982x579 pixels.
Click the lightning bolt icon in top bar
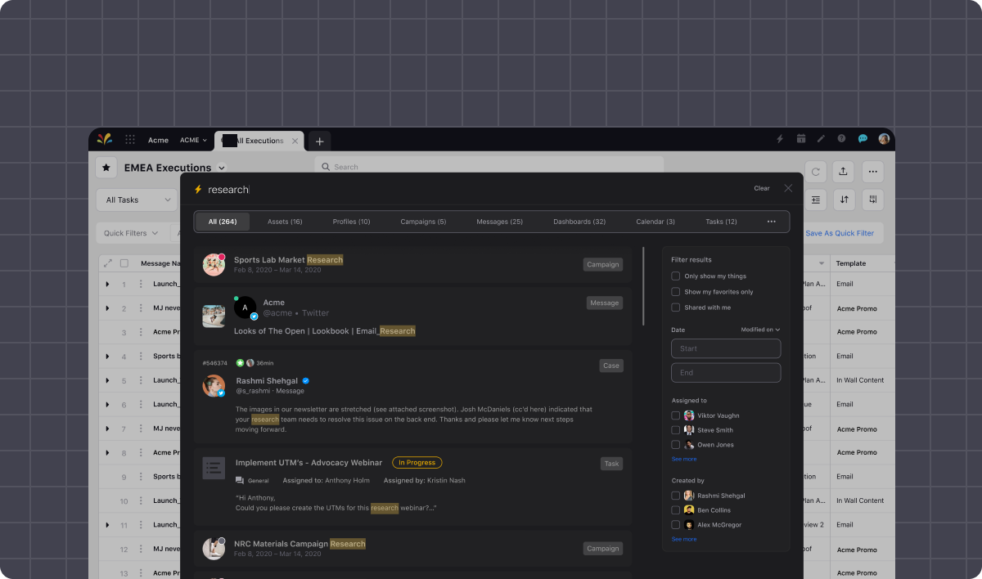click(779, 139)
